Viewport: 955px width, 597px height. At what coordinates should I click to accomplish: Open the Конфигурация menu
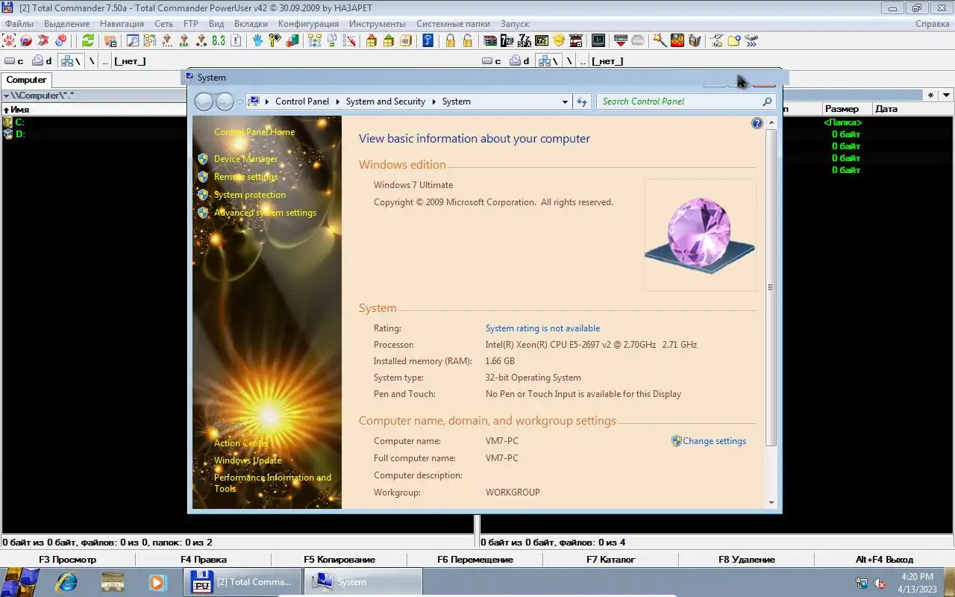point(308,24)
